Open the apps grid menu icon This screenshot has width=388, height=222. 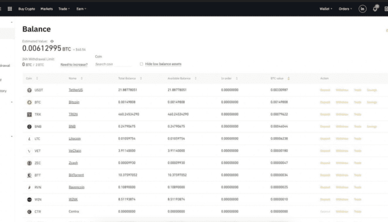pos(10,9)
